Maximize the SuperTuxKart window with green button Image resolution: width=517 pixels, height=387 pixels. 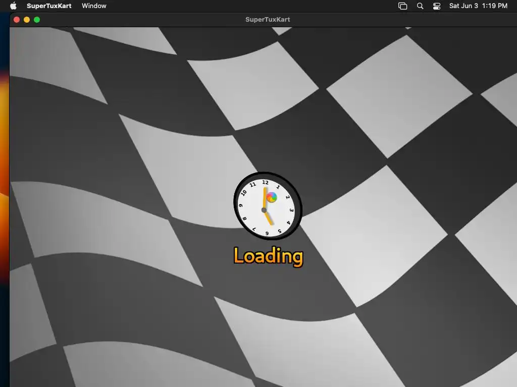[37, 20]
